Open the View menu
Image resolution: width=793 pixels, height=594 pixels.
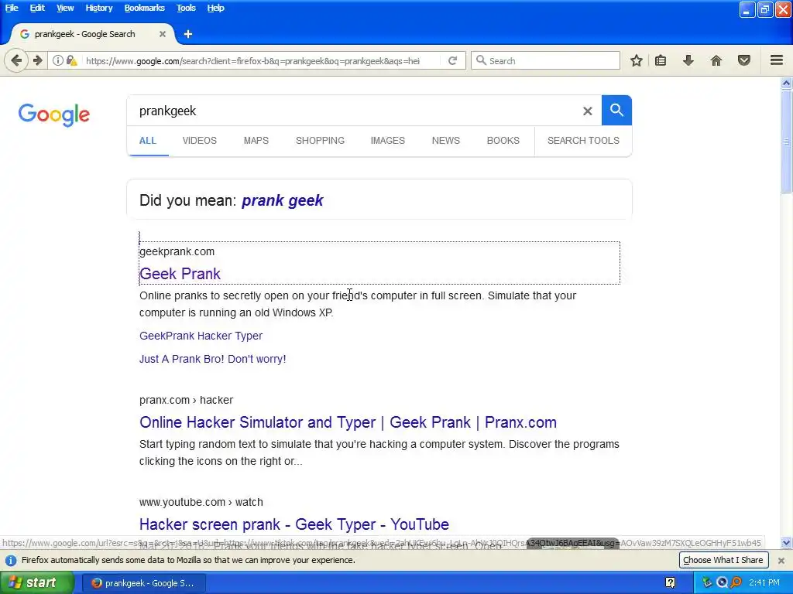tap(65, 8)
